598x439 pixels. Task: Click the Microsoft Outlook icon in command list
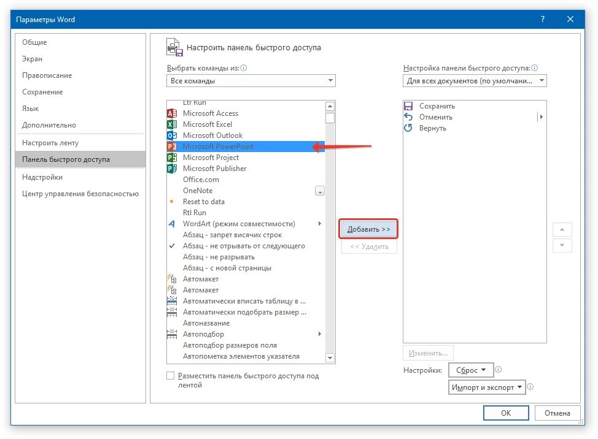click(172, 136)
